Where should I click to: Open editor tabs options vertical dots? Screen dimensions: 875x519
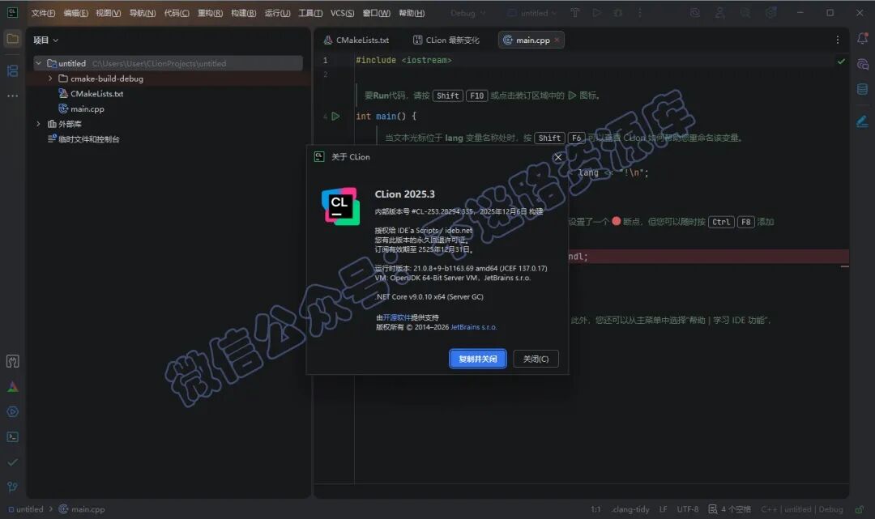[x=837, y=40]
